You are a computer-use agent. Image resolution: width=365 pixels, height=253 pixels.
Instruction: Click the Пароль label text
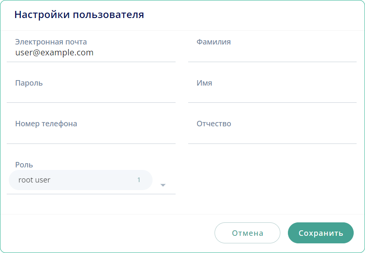[29, 83]
